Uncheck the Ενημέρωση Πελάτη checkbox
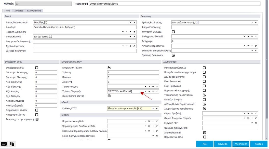269x149 pixels. point(109,68)
